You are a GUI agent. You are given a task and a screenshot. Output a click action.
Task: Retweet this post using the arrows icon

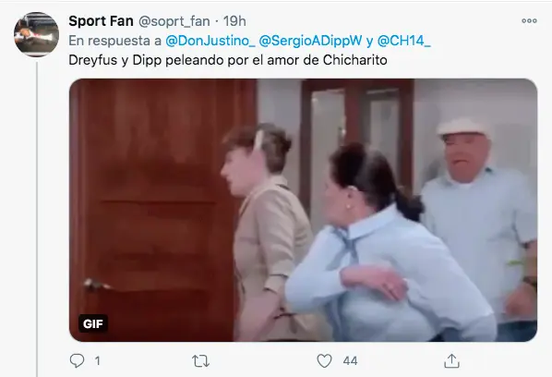coord(200,361)
